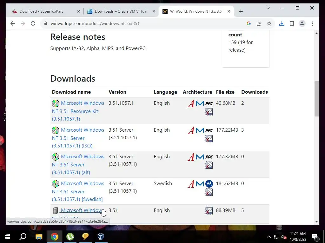
Task: Click the x86 icon in the Swedish row
Action: point(209,192)
